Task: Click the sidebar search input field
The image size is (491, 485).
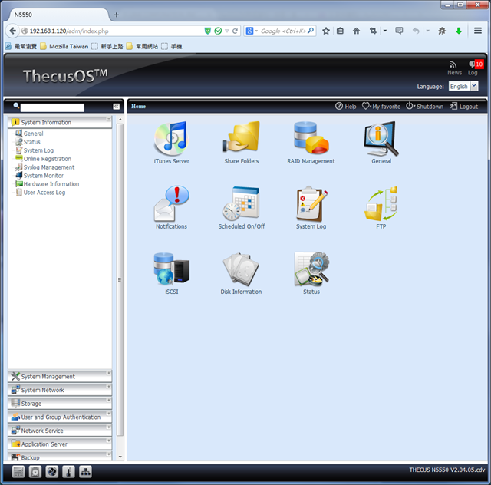Action: click(52, 107)
